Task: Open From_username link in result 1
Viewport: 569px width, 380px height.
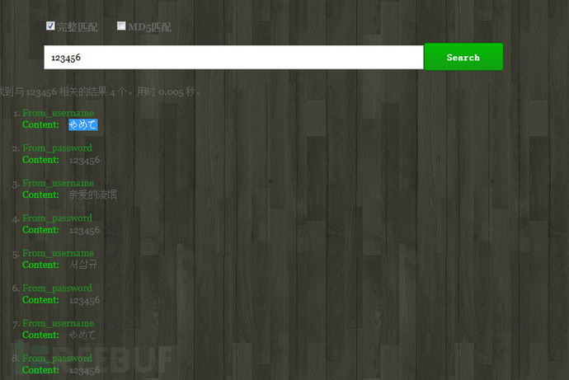Action: (58, 113)
